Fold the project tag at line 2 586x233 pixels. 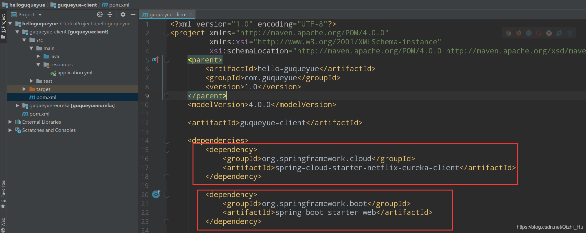pos(167,33)
